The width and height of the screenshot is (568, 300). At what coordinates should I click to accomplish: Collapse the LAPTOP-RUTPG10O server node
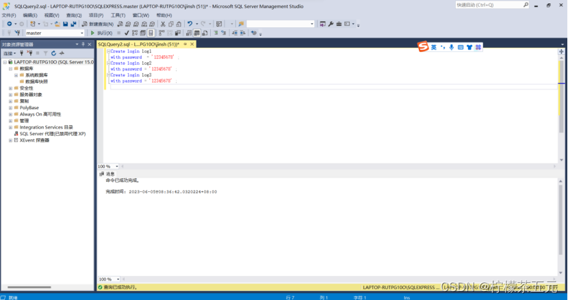pos(5,62)
